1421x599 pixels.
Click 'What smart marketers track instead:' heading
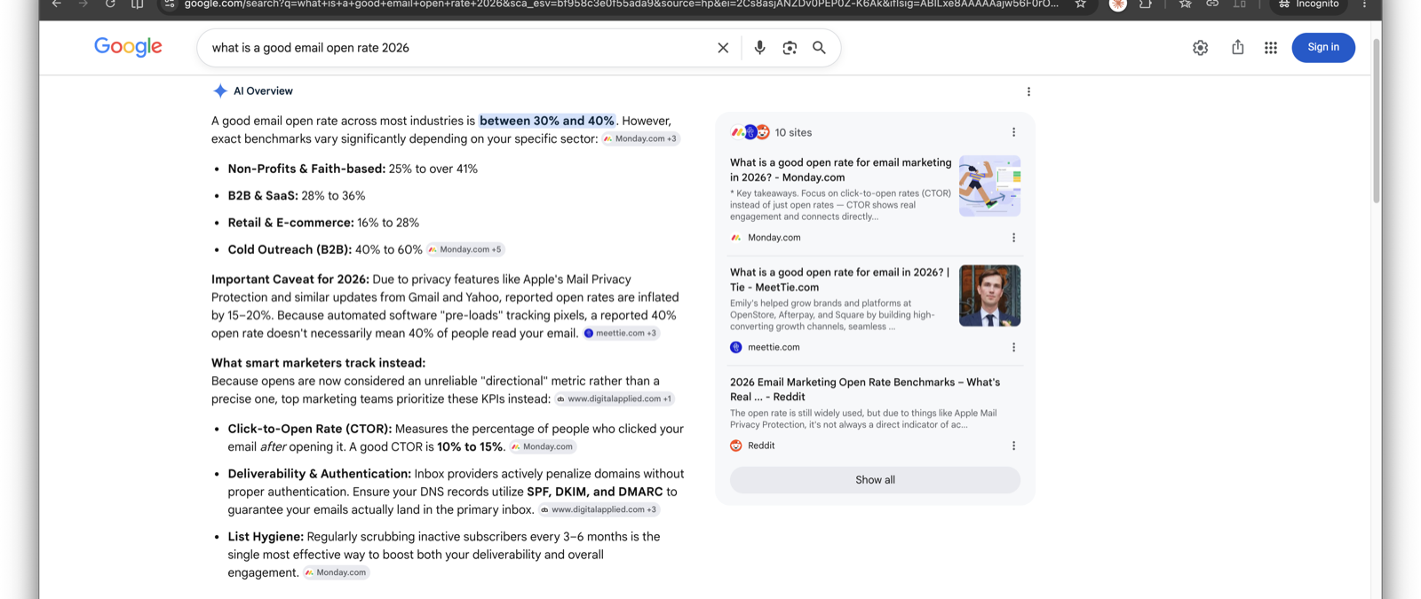point(318,363)
